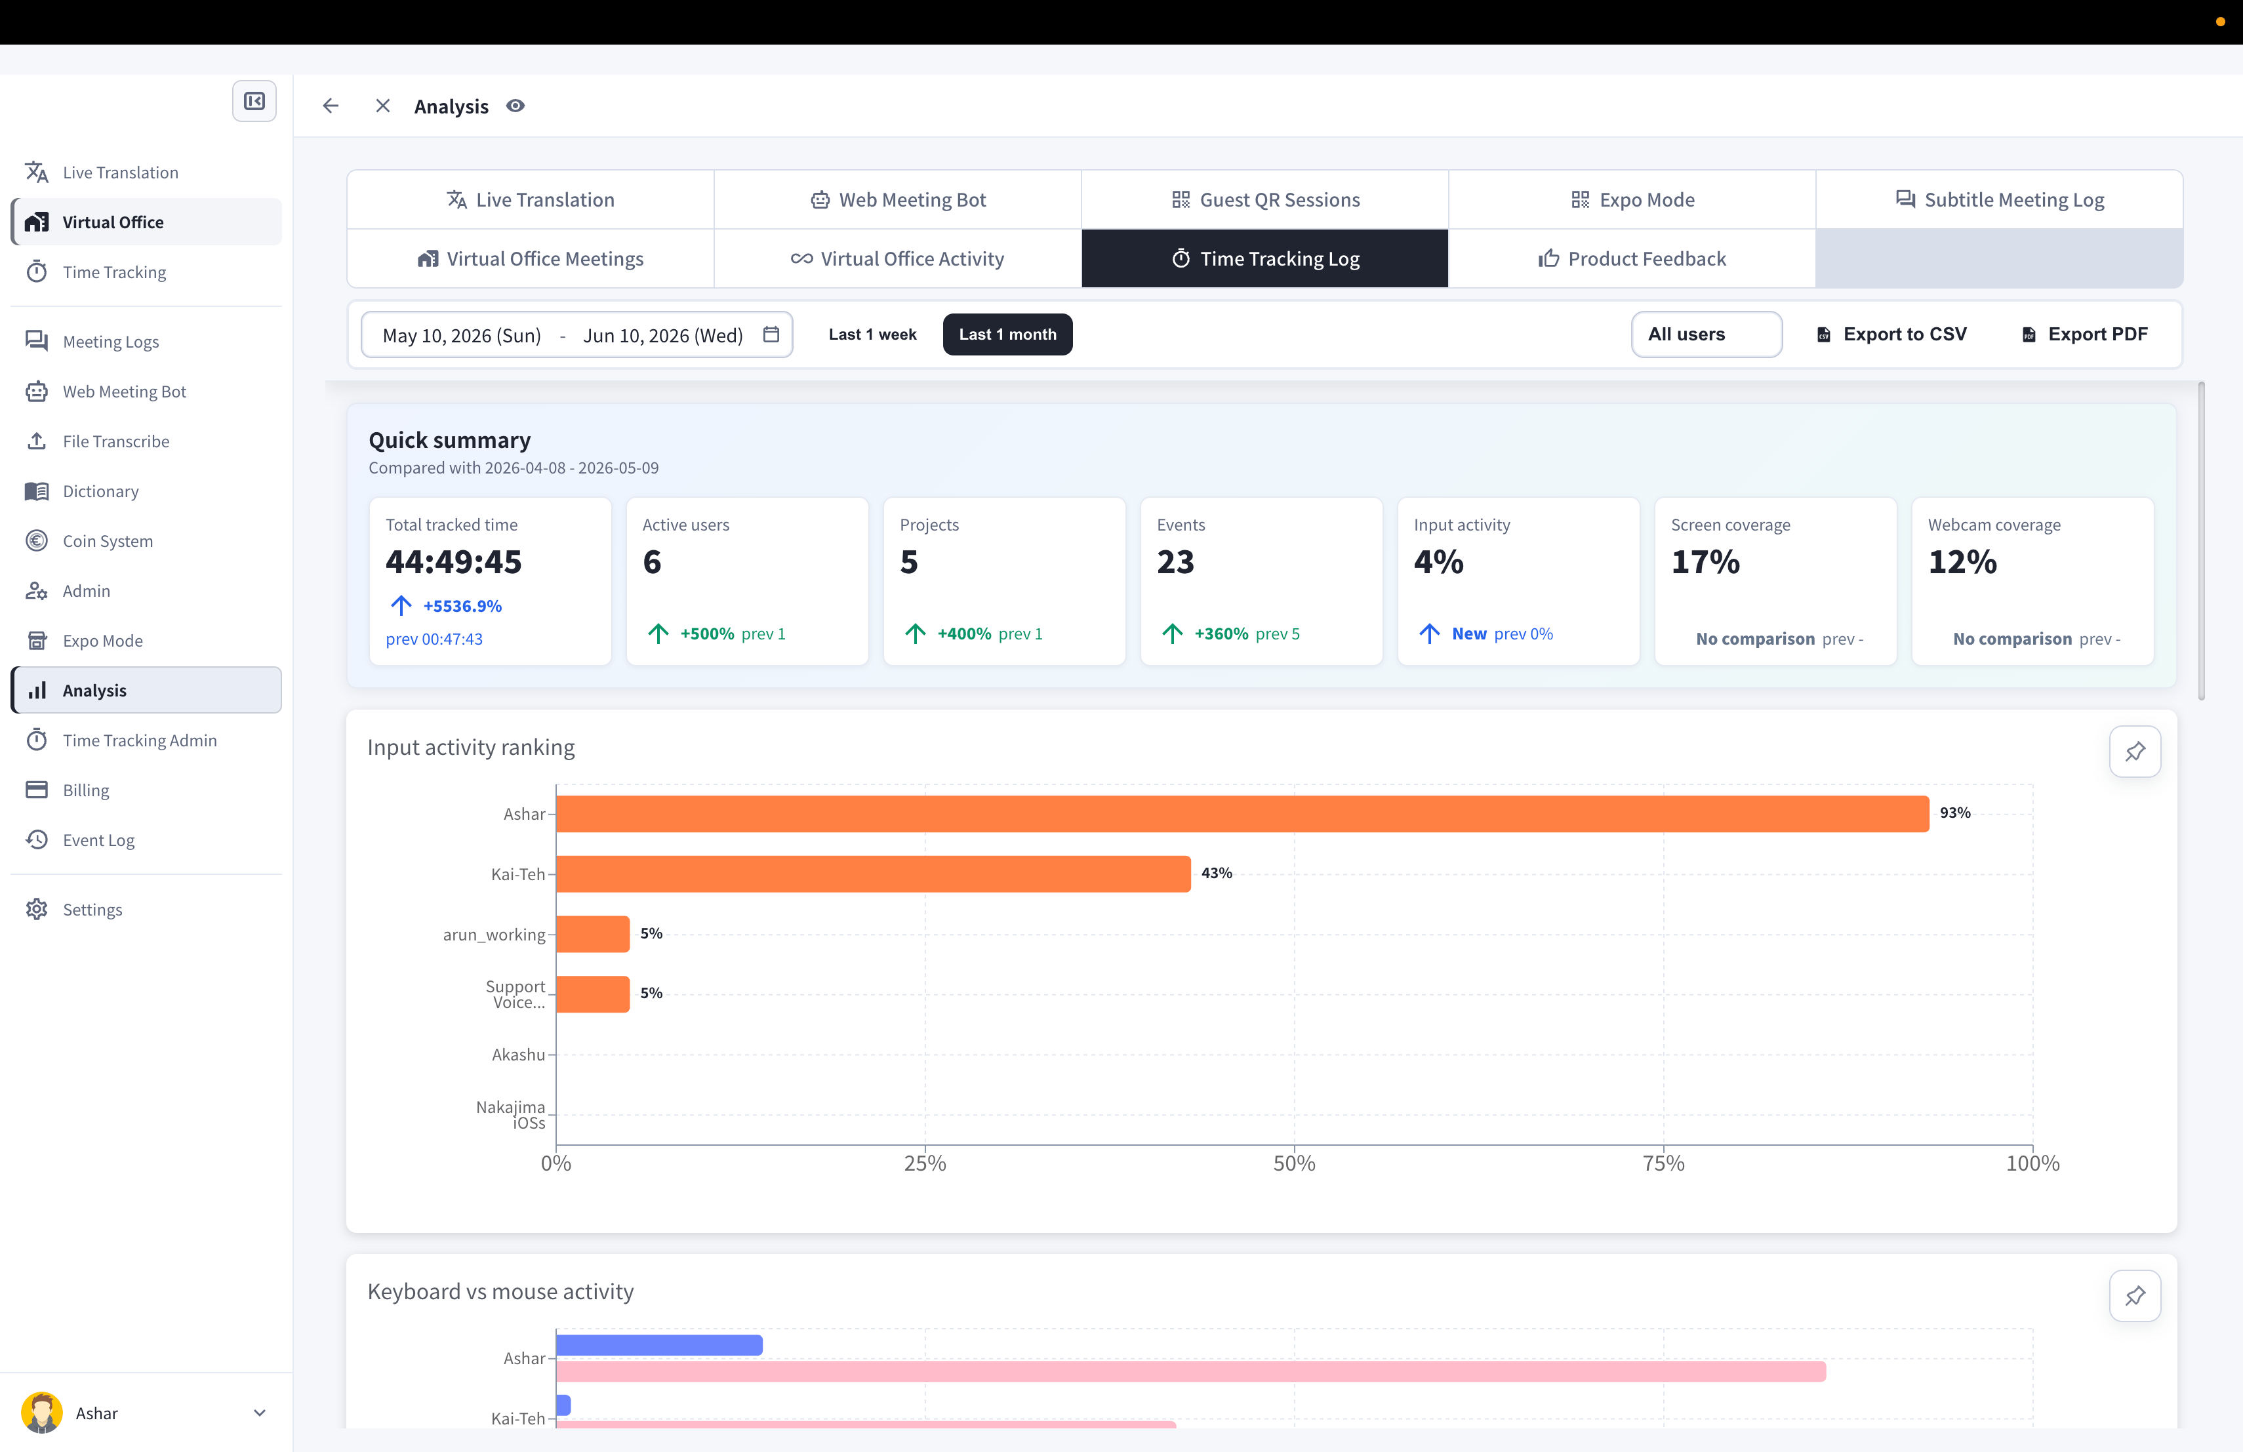Switch to the Guest QR Sessions tab
This screenshot has width=2243, height=1452.
(x=1266, y=200)
